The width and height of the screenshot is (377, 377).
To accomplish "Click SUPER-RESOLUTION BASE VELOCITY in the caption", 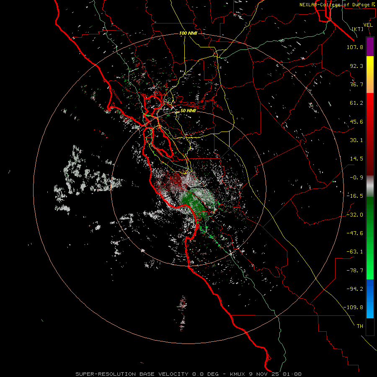I will point(132,374).
